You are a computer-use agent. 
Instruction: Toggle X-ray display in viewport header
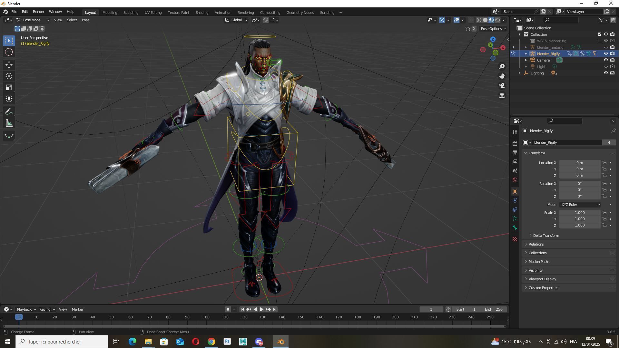[471, 20]
